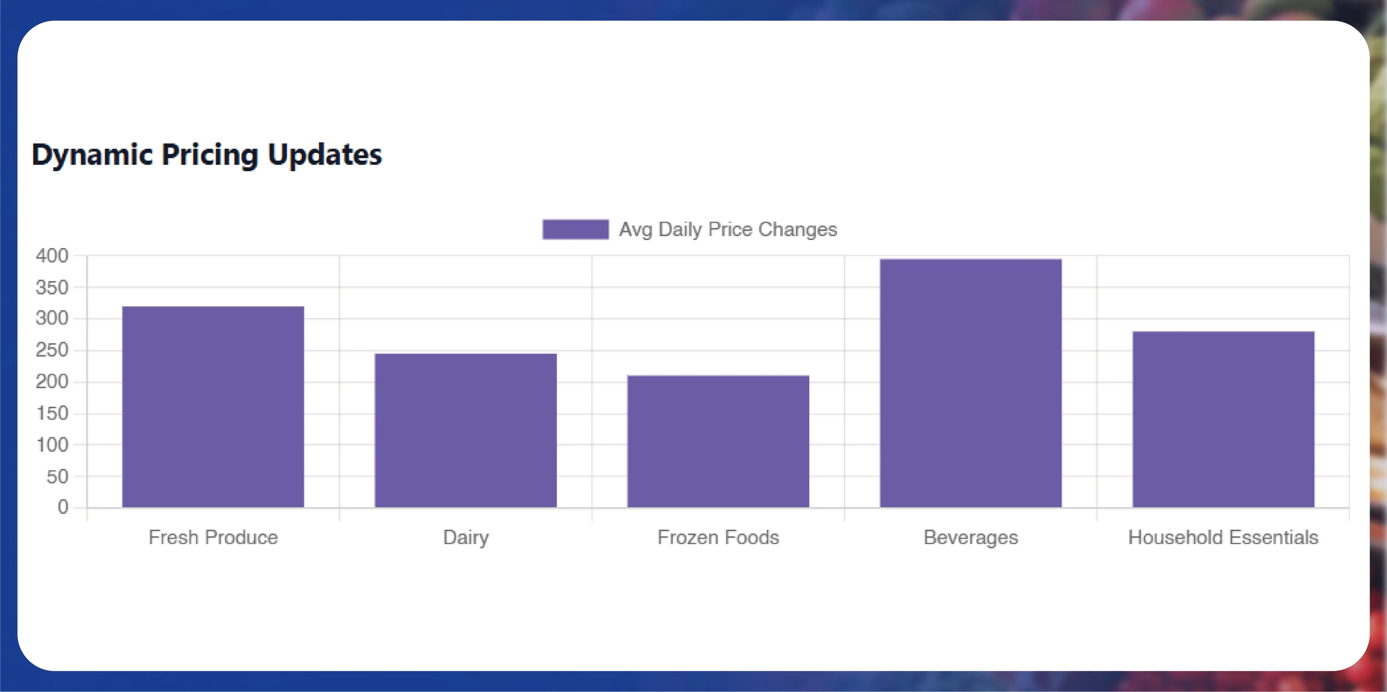
Task: Click the 300 y-axis tick label
Action: 52,318
